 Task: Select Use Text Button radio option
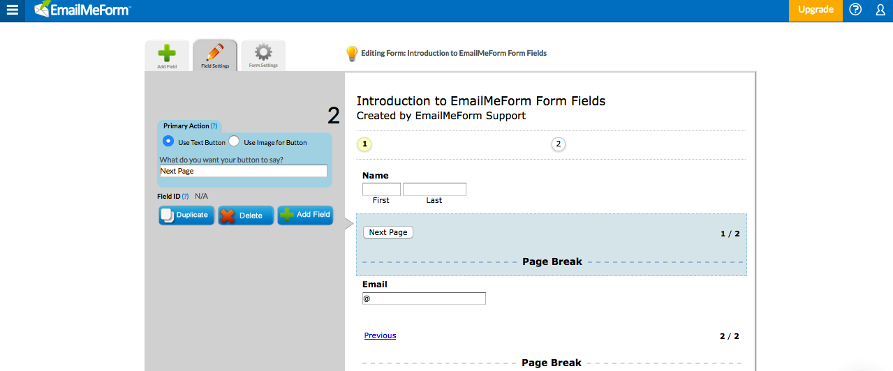pos(168,142)
